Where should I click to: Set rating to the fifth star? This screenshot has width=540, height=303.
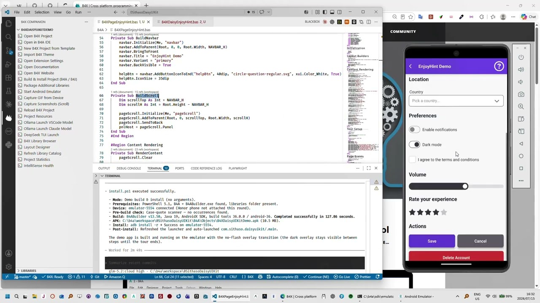click(444, 213)
